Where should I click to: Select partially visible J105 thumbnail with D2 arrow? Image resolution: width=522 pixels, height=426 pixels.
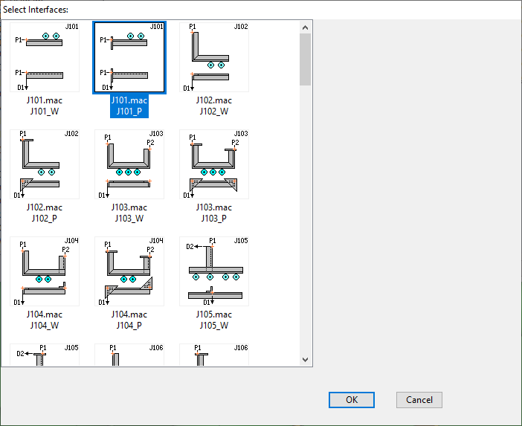[x=45, y=355]
